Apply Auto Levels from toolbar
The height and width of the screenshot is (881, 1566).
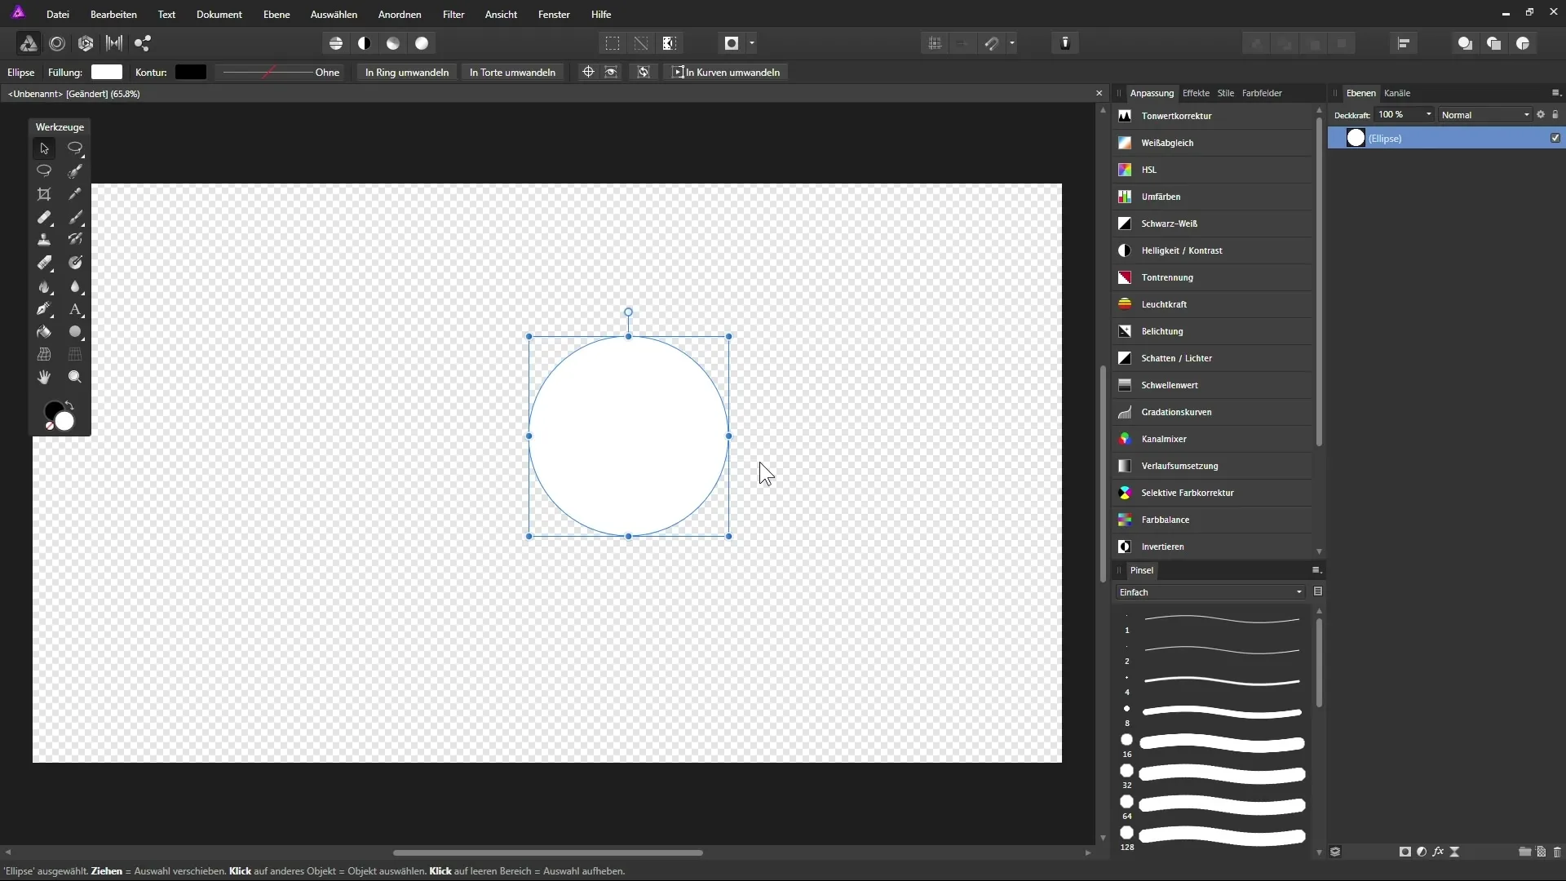pos(336,43)
